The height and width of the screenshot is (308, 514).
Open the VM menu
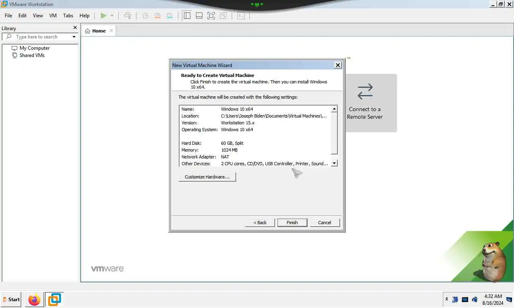[53, 16]
